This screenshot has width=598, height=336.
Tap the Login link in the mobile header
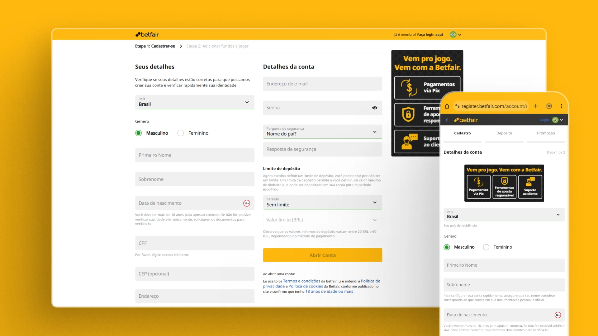pyautogui.click(x=544, y=120)
